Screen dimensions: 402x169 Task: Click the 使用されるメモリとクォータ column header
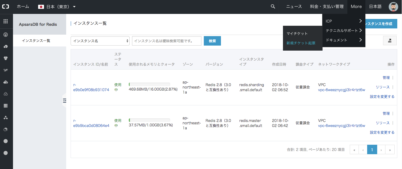pyautogui.click(x=152, y=64)
